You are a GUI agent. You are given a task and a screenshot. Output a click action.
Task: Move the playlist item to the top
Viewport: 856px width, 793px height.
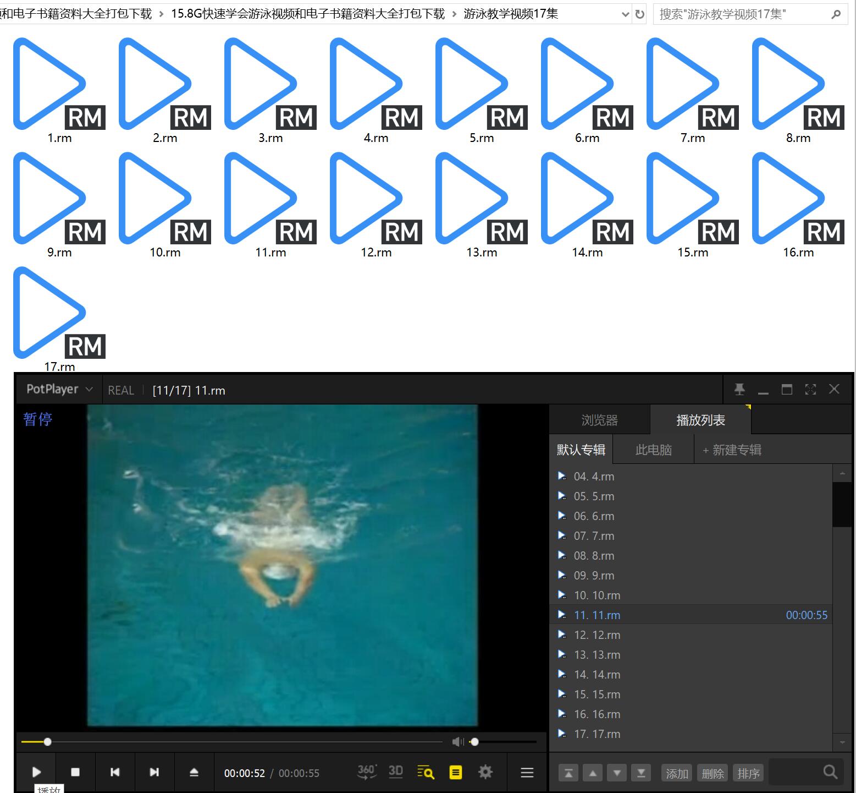point(568,773)
